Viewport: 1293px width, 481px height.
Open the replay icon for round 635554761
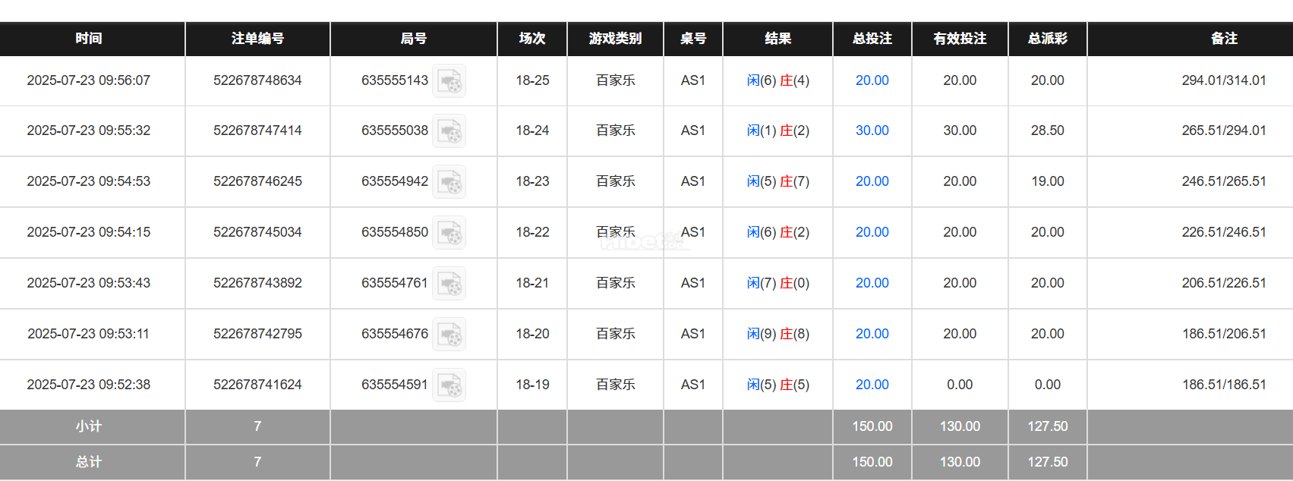pyautogui.click(x=449, y=283)
